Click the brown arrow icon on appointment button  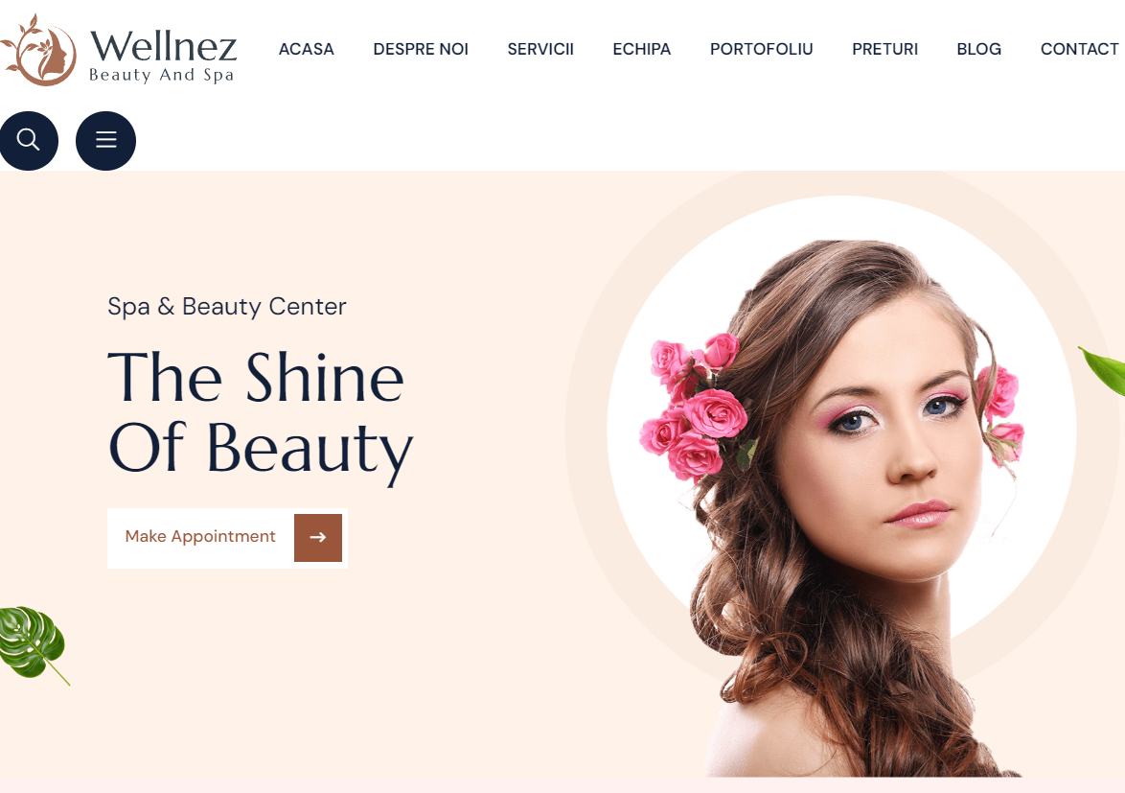(318, 538)
